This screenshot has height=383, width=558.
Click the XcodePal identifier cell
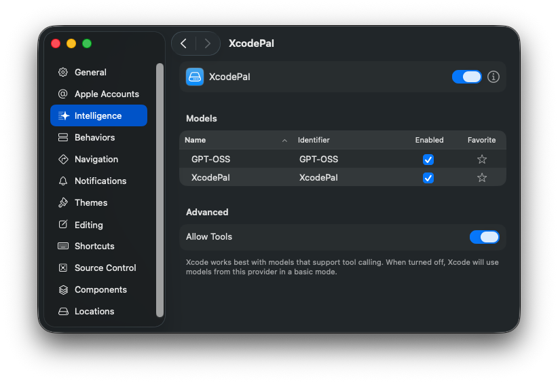point(318,178)
